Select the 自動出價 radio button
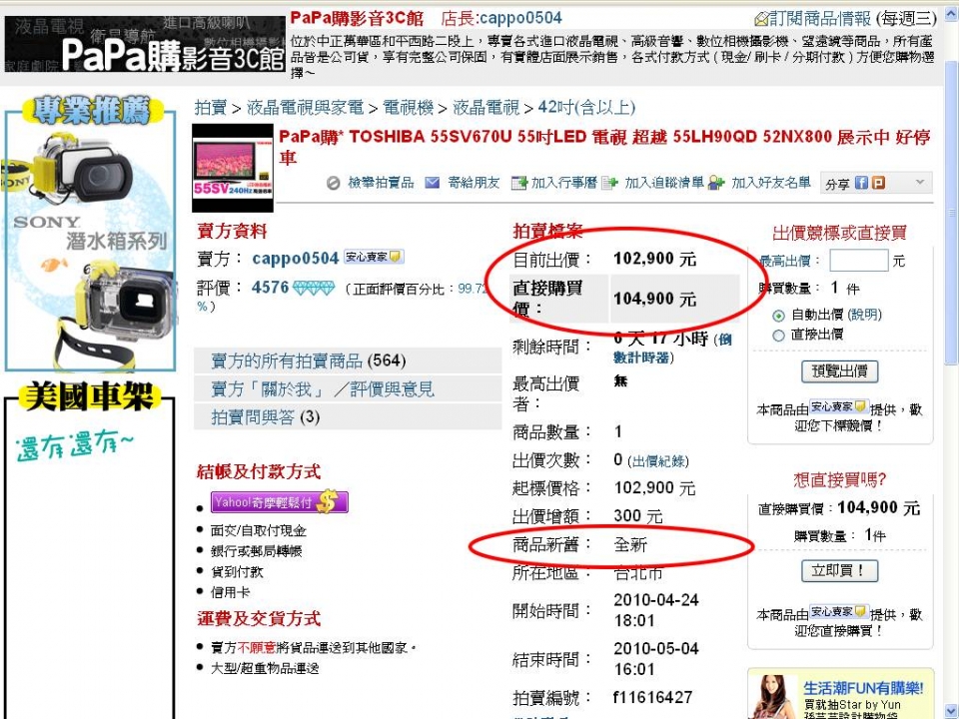The width and height of the screenshot is (959, 719). 778,316
